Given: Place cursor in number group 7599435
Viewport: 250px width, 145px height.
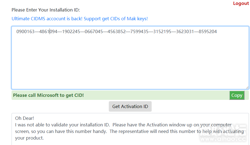Looking at the screenshot, I should click(x=139, y=31).
